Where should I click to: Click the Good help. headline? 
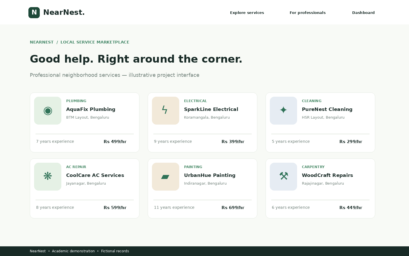click(x=62, y=59)
